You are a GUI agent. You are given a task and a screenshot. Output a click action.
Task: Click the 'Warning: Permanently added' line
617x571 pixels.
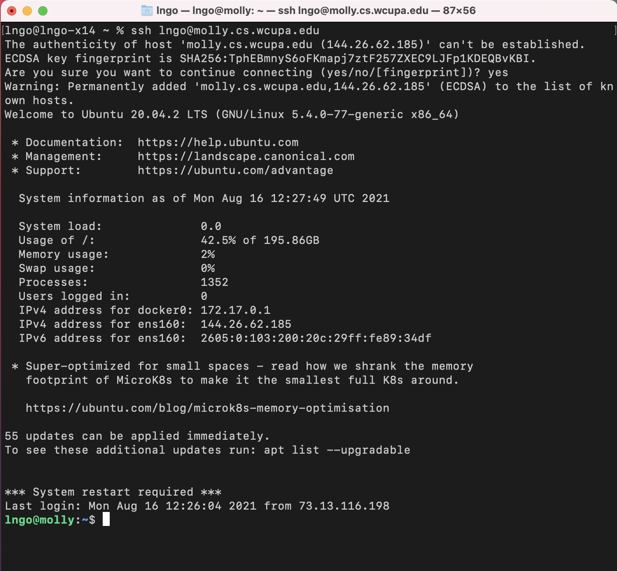(309, 87)
